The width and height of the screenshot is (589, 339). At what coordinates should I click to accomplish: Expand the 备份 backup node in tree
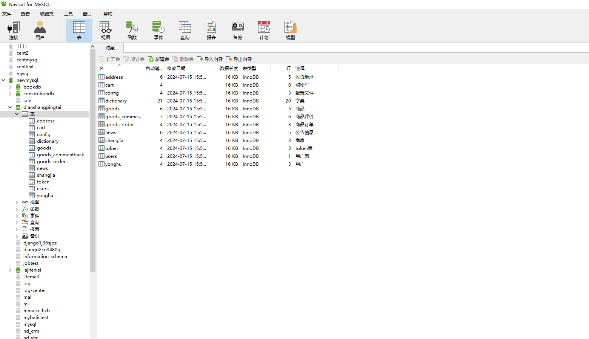pos(17,236)
